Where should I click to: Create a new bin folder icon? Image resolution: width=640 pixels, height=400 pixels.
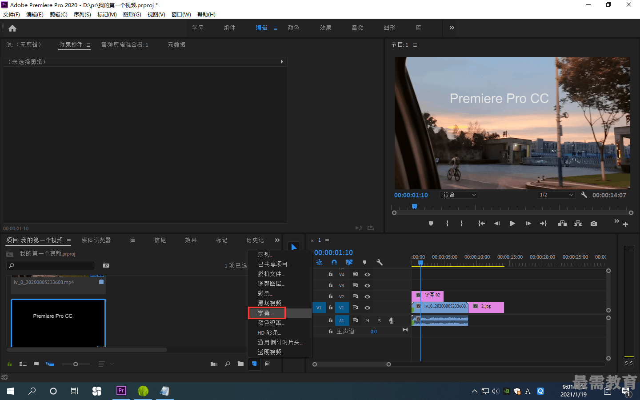pos(240,364)
